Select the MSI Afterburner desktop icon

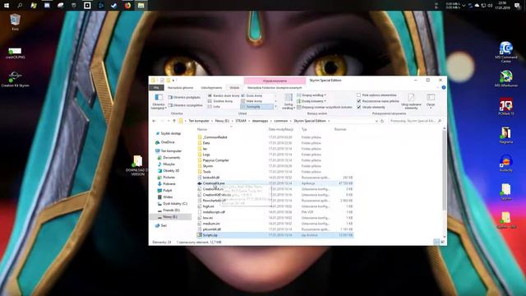tap(506, 79)
